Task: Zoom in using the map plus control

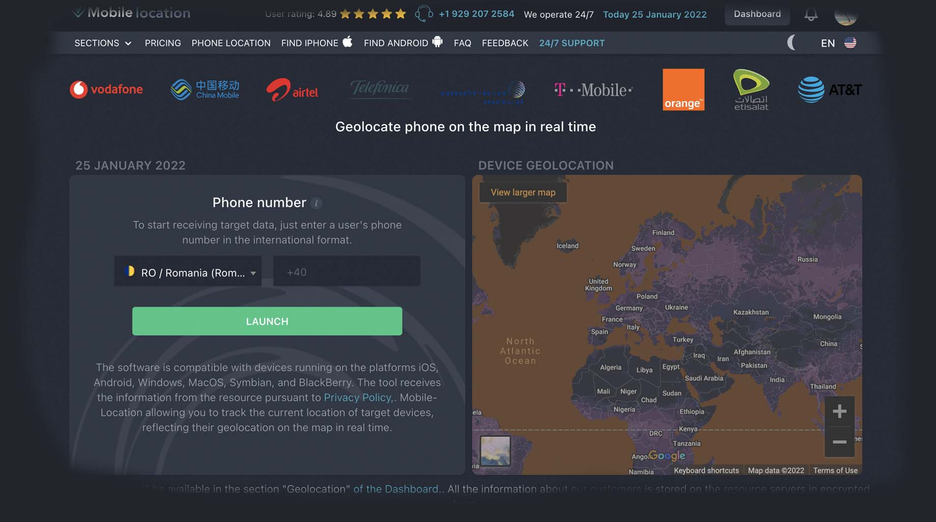Action: coord(839,411)
